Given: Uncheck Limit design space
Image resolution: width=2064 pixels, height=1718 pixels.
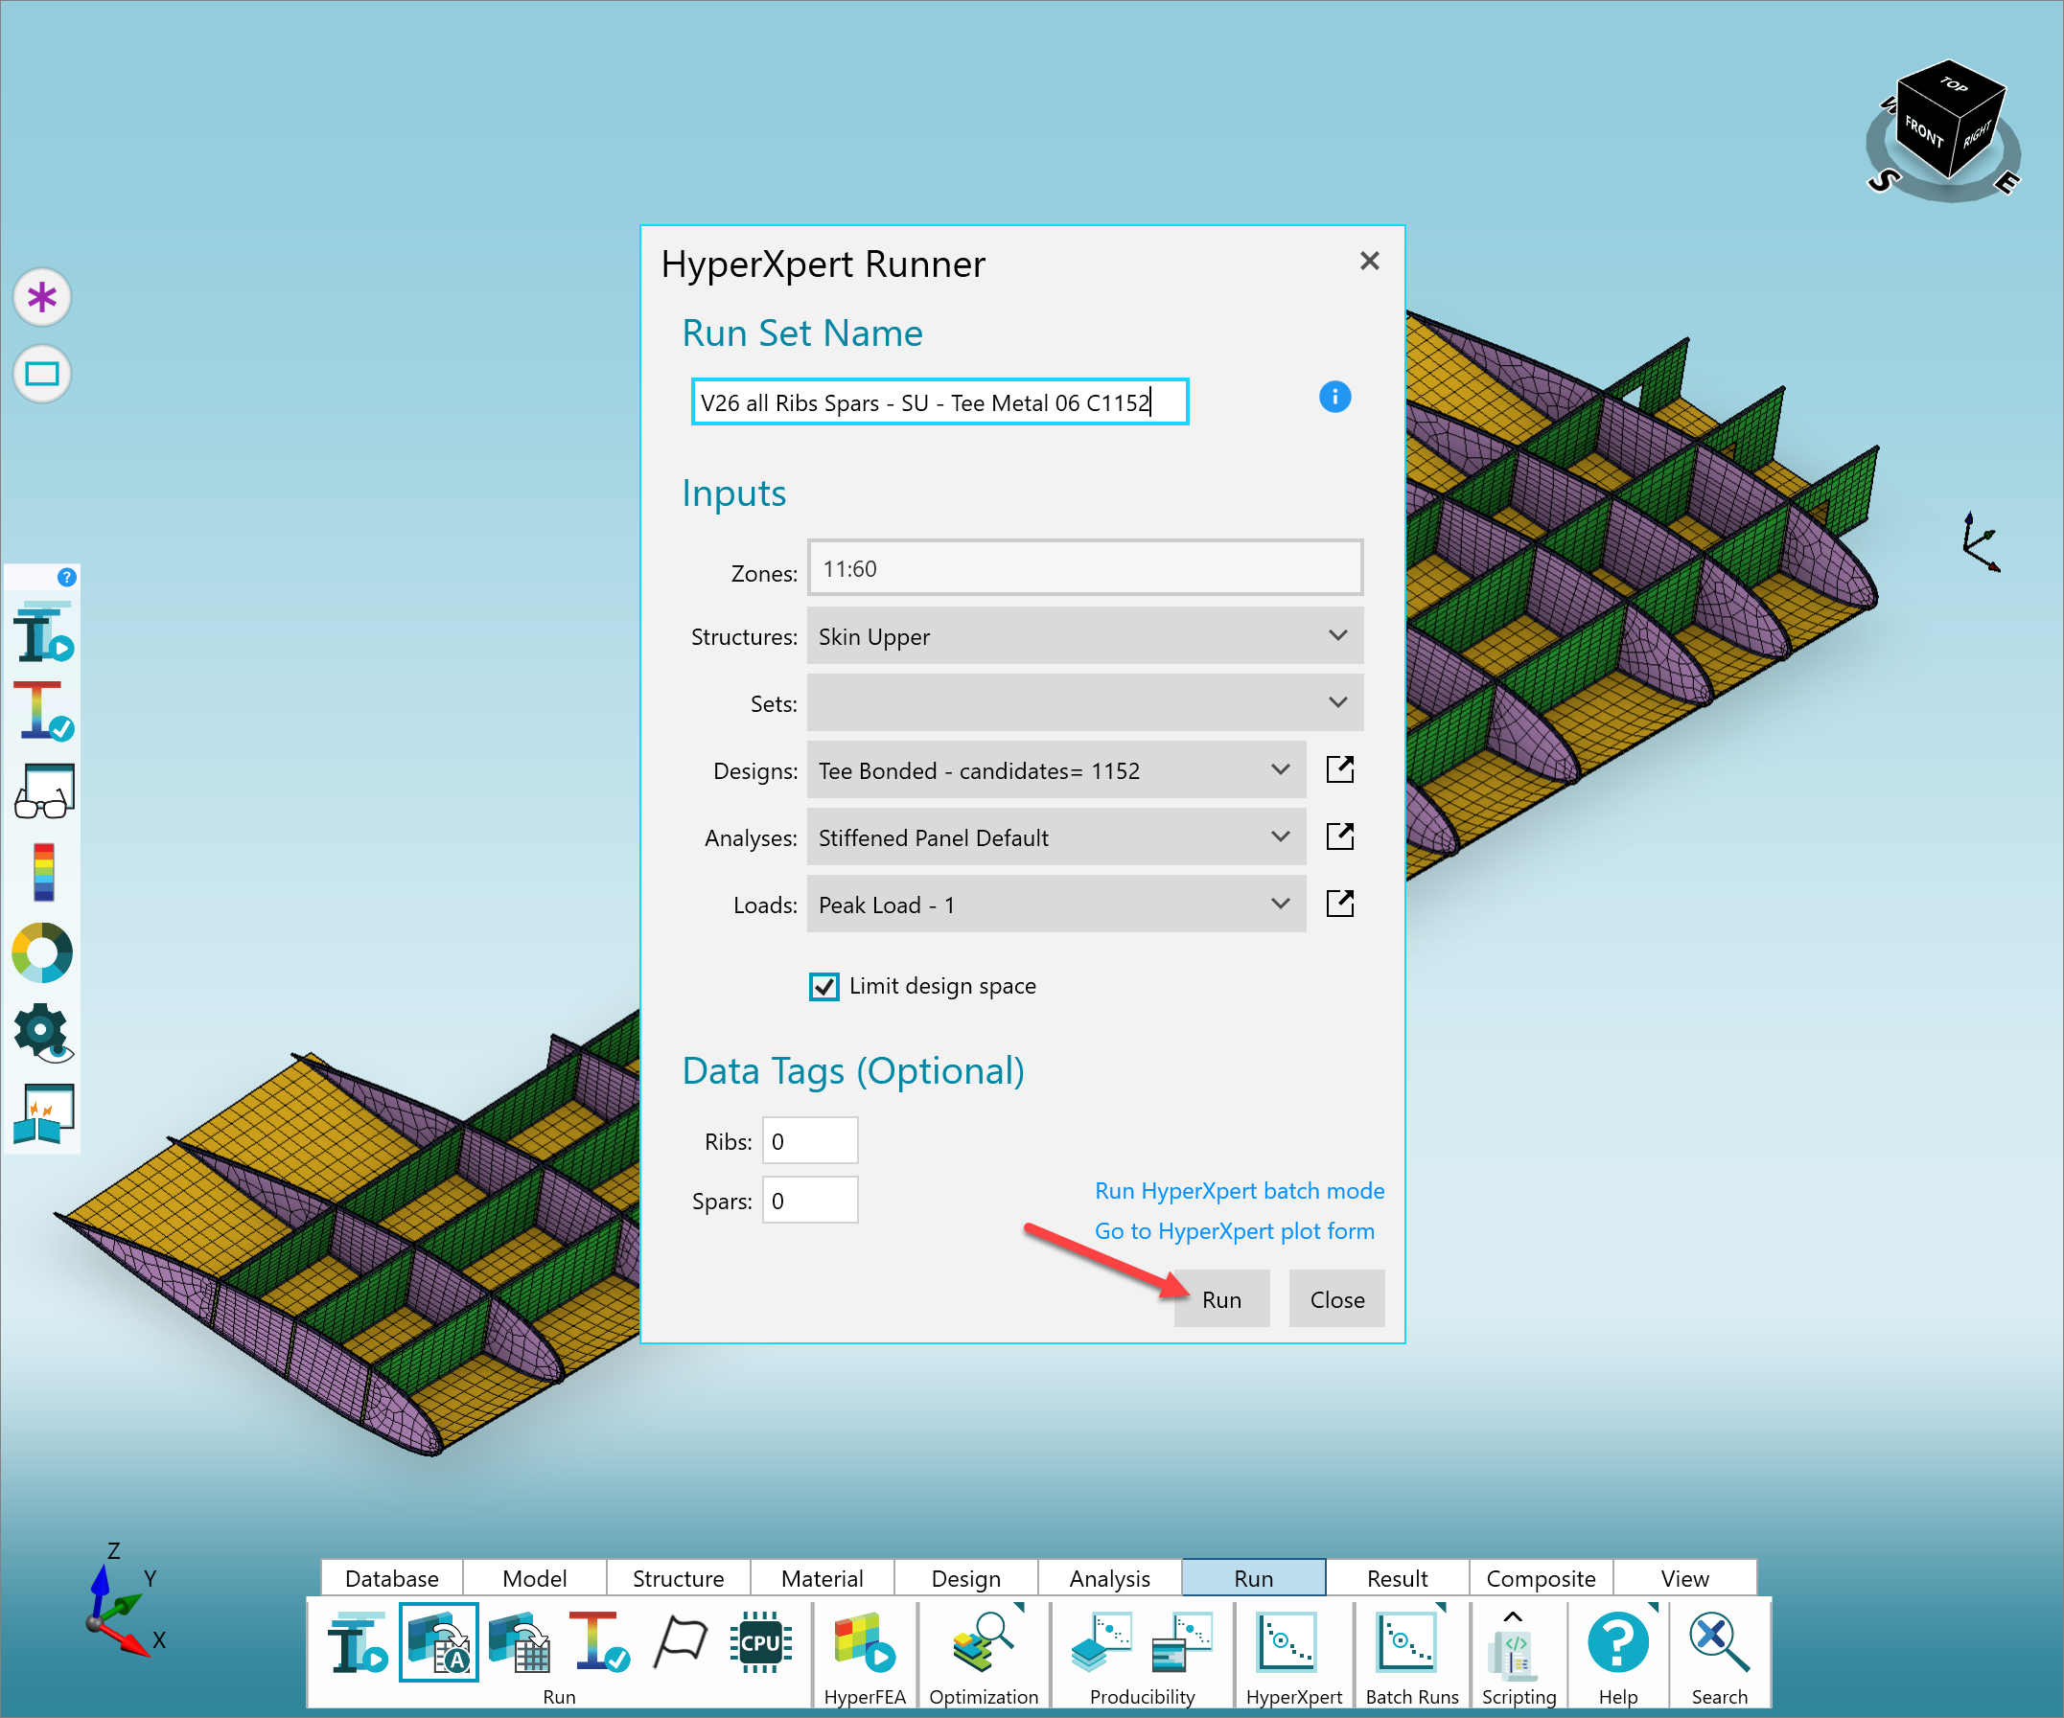Looking at the screenshot, I should [x=824, y=986].
